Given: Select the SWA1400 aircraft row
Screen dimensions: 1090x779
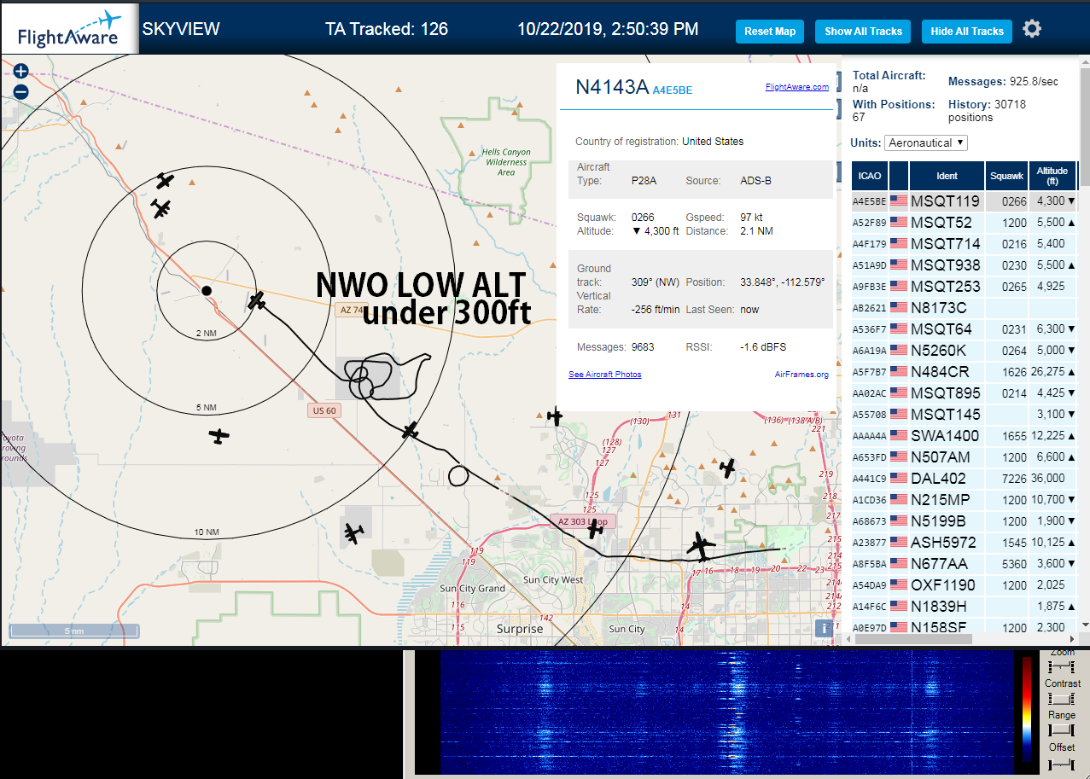Looking at the screenshot, I should click(x=965, y=436).
